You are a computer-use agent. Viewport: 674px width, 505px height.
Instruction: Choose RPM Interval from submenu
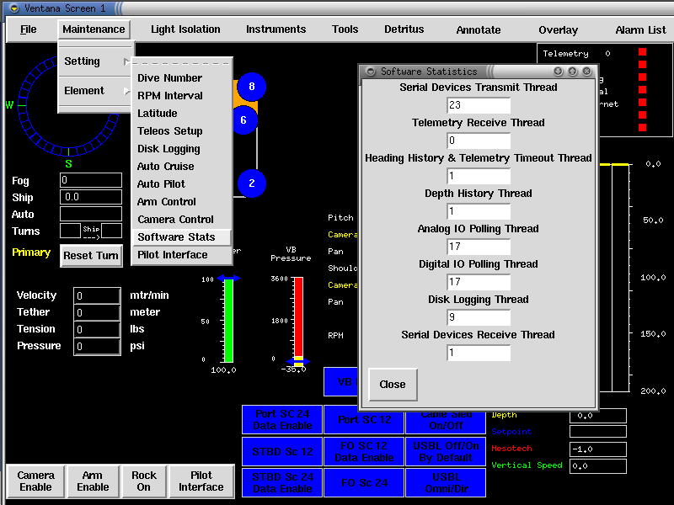(182, 95)
